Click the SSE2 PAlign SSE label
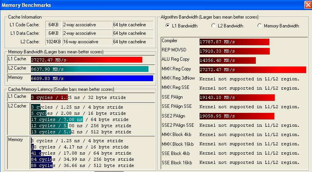Viewport: 312px width, 172px height. tap(178, 125)
